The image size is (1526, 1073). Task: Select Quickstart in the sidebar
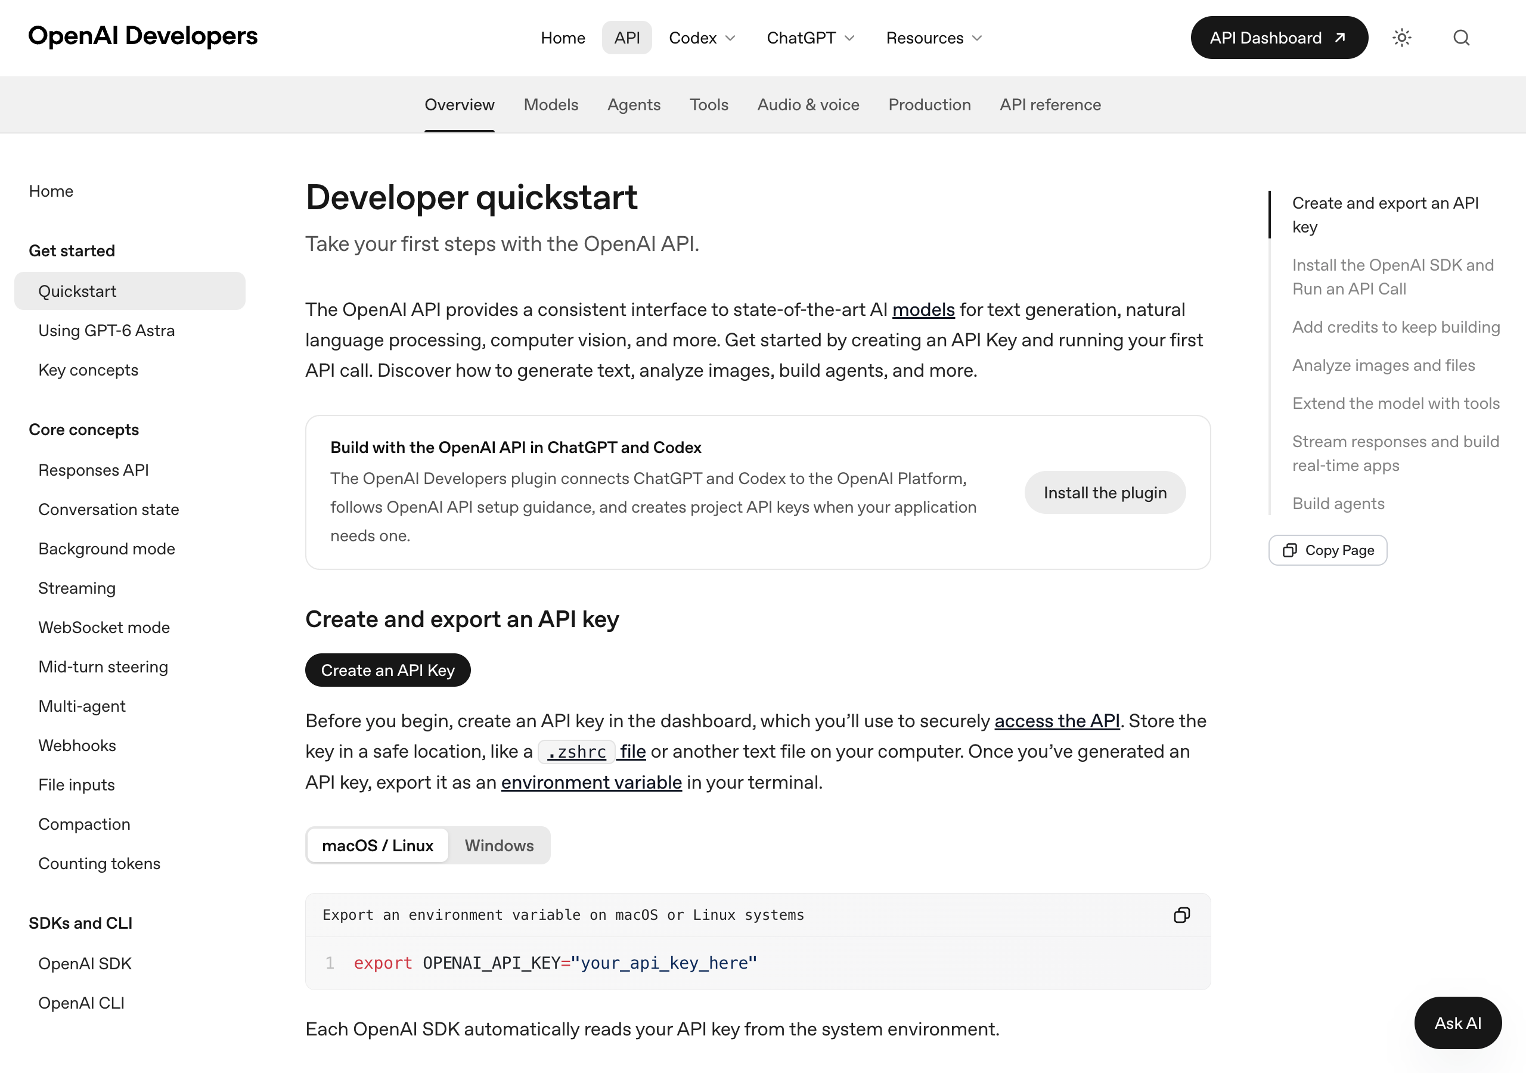pos(129,291)
